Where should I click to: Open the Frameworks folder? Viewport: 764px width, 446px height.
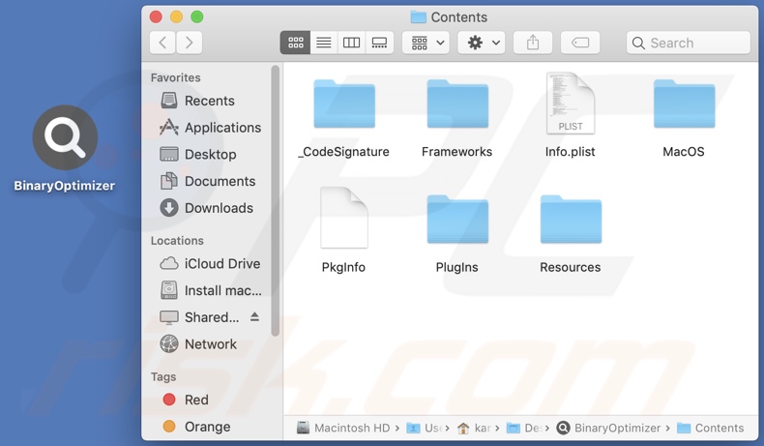pyautogui.click(x=456, y=104)
